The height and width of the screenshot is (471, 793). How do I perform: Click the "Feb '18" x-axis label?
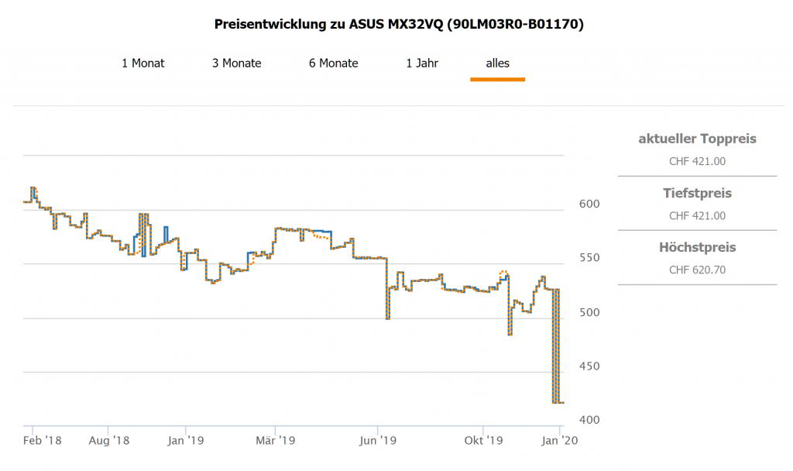pyautogui.click(x=42, y=441)
